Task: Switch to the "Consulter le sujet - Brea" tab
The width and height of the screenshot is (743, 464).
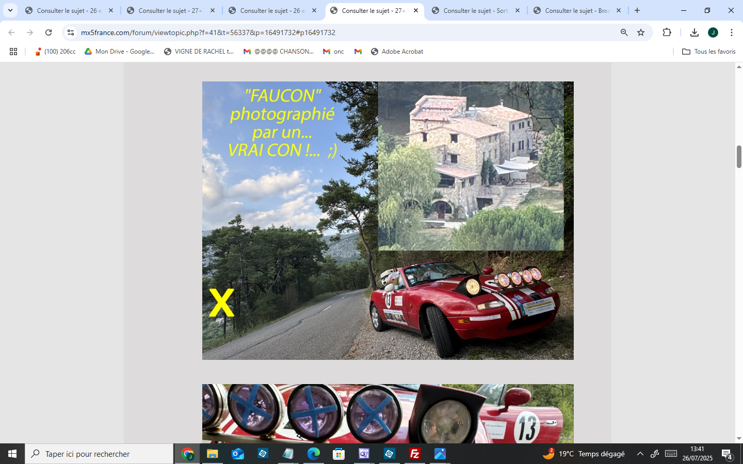Action: coord(576,10)
